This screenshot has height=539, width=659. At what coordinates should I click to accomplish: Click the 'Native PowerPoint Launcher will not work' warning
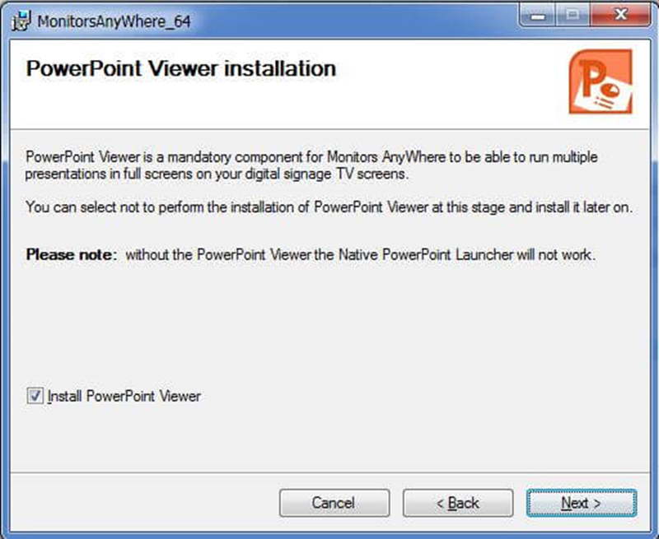[461, 255]
